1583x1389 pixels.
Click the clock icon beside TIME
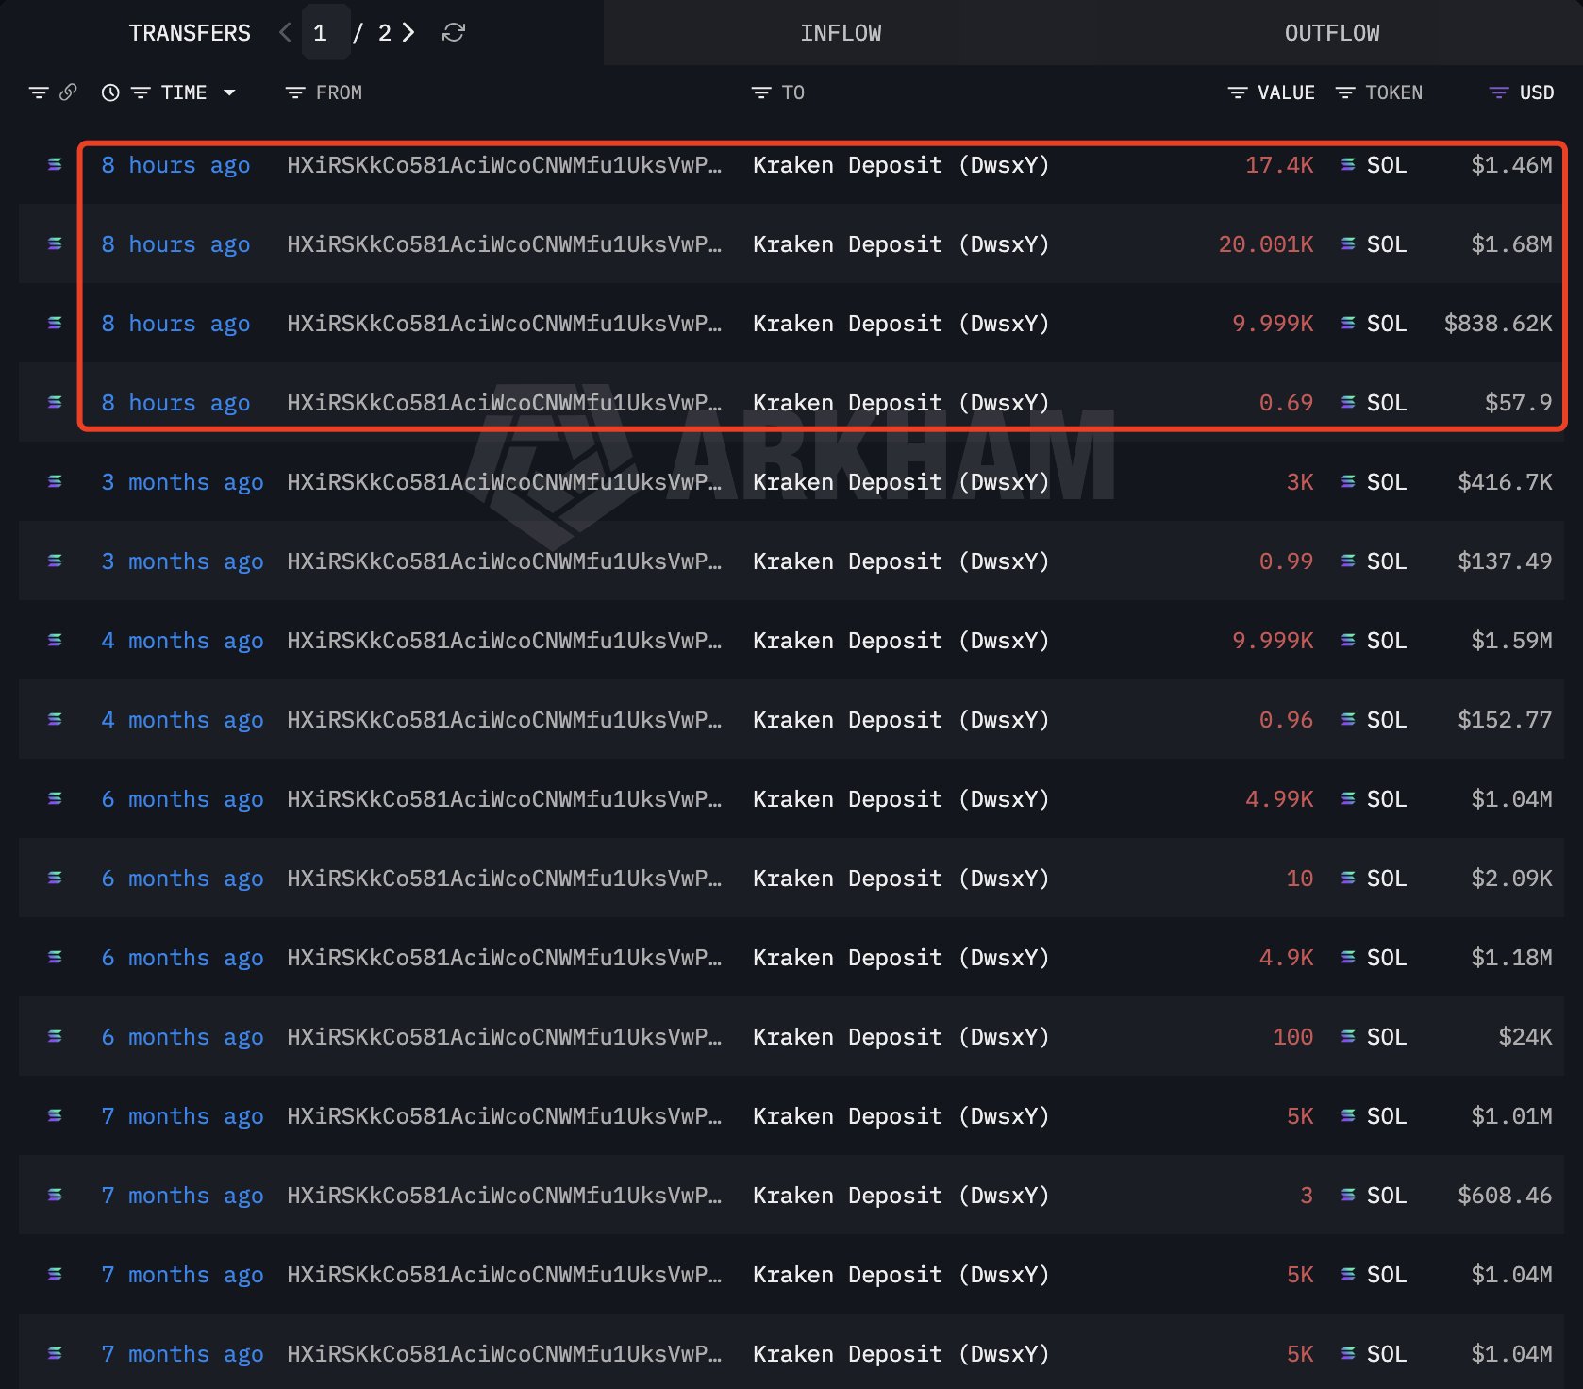[x=110, y=92]
